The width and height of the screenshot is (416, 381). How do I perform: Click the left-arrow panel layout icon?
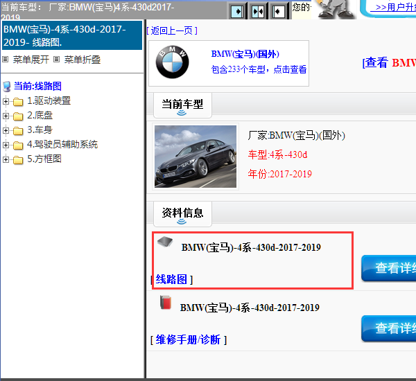[278, 11]
